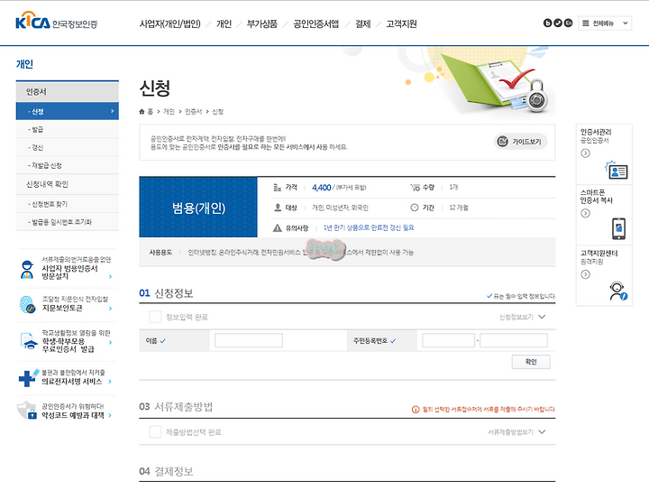The image size is (649, 499).
Task: Open 부가상품 top menu
Action: [262, 24]
